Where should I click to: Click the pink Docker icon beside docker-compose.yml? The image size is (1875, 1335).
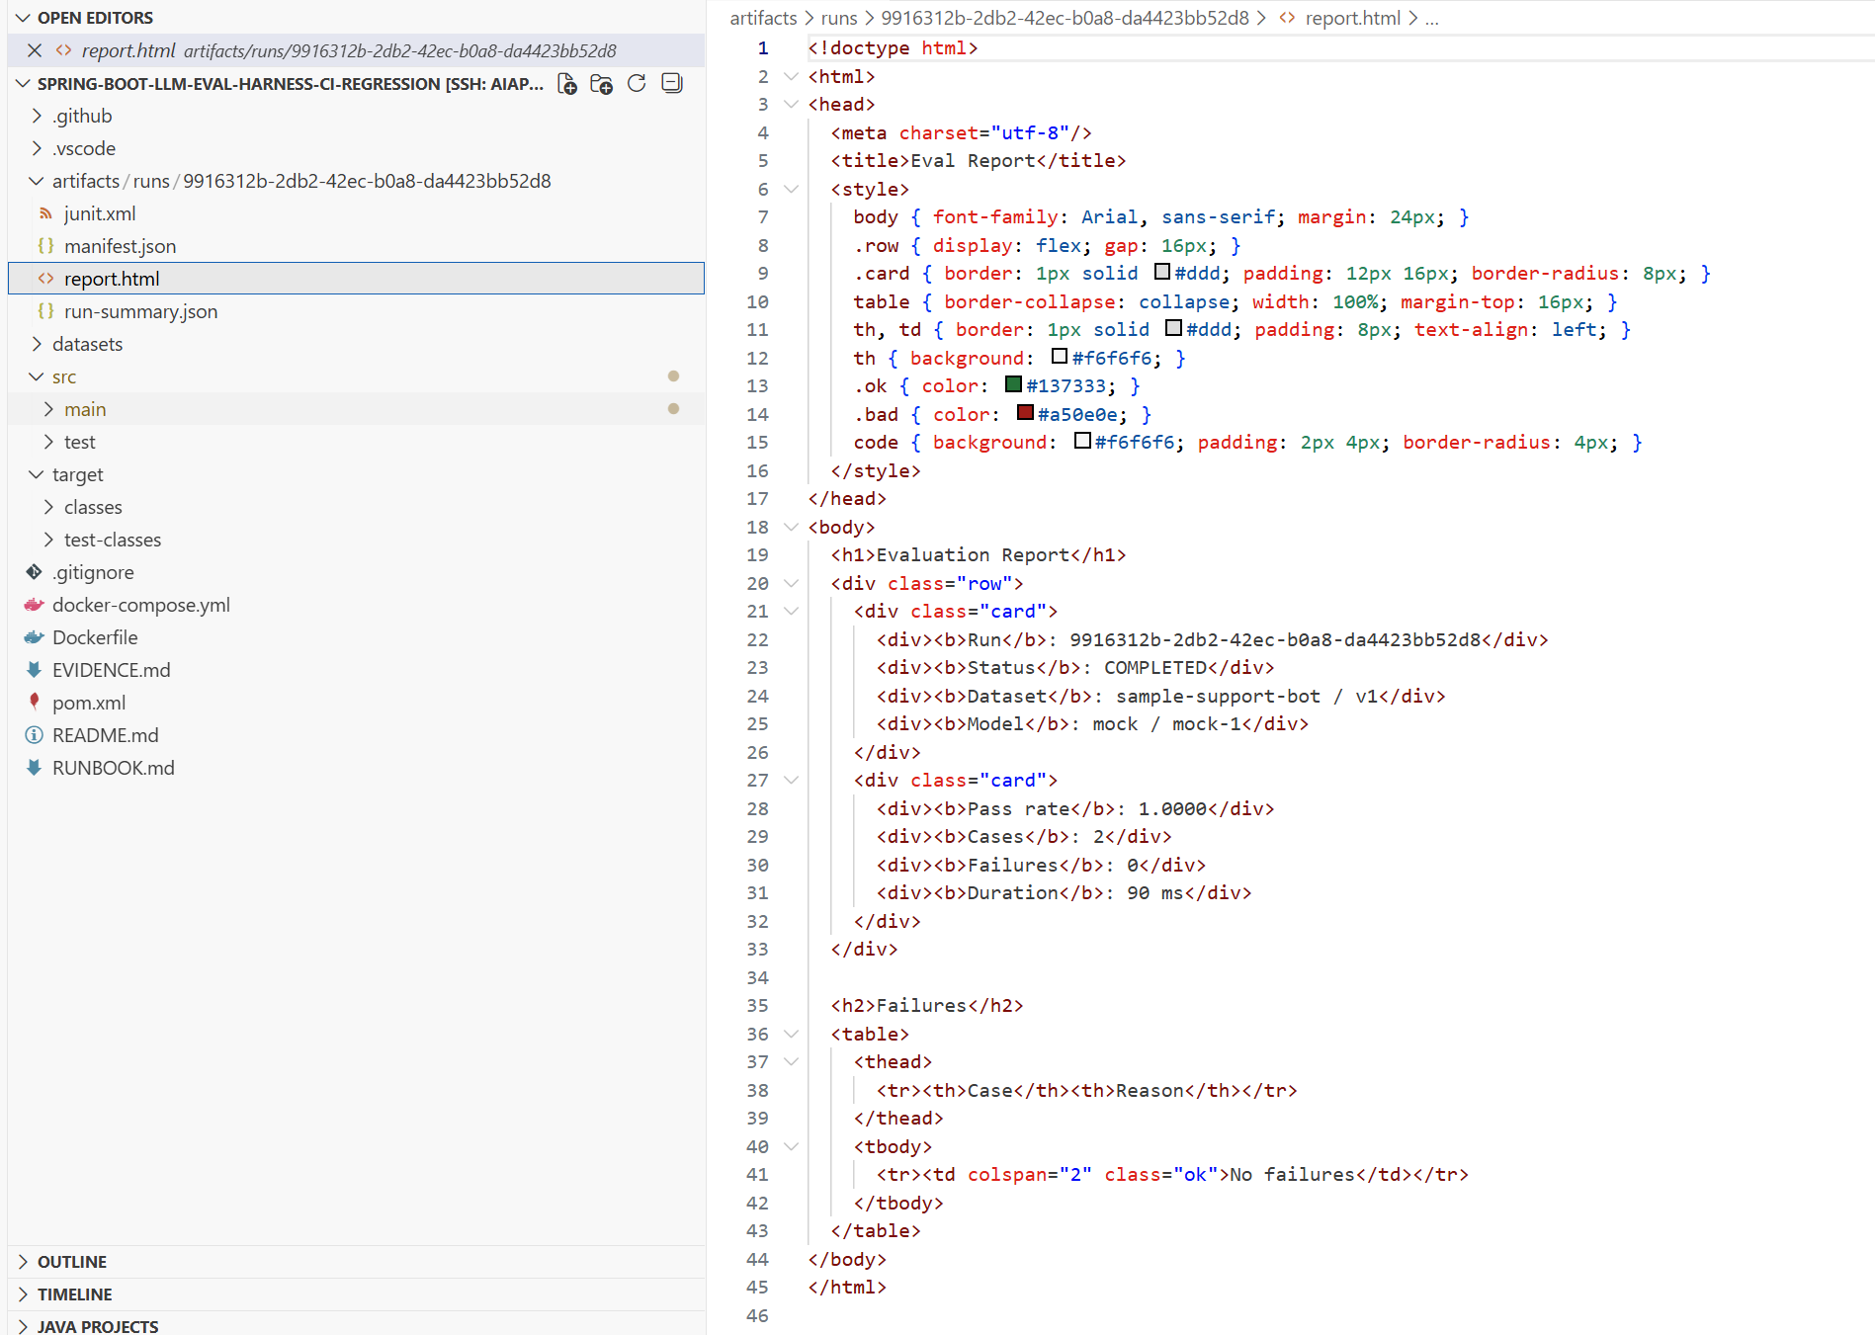click(x=34, y=605)
